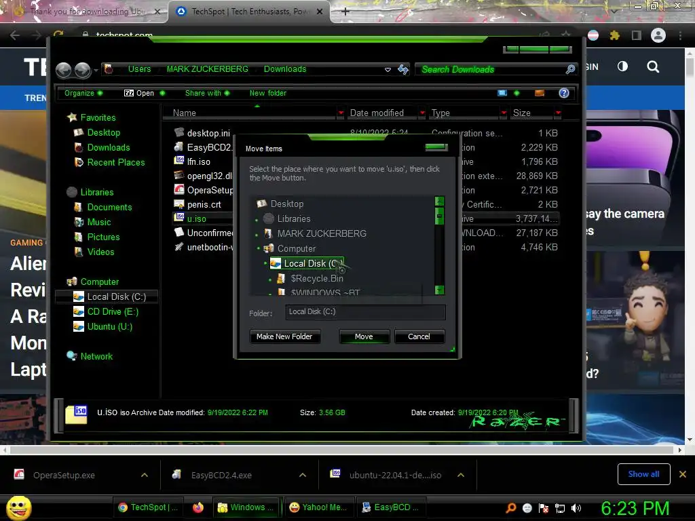Viewport: 695px width, 521px height.
Task: Select Libraries in Move Items tree
Action: pyautogui.click(x=287, y=219)
